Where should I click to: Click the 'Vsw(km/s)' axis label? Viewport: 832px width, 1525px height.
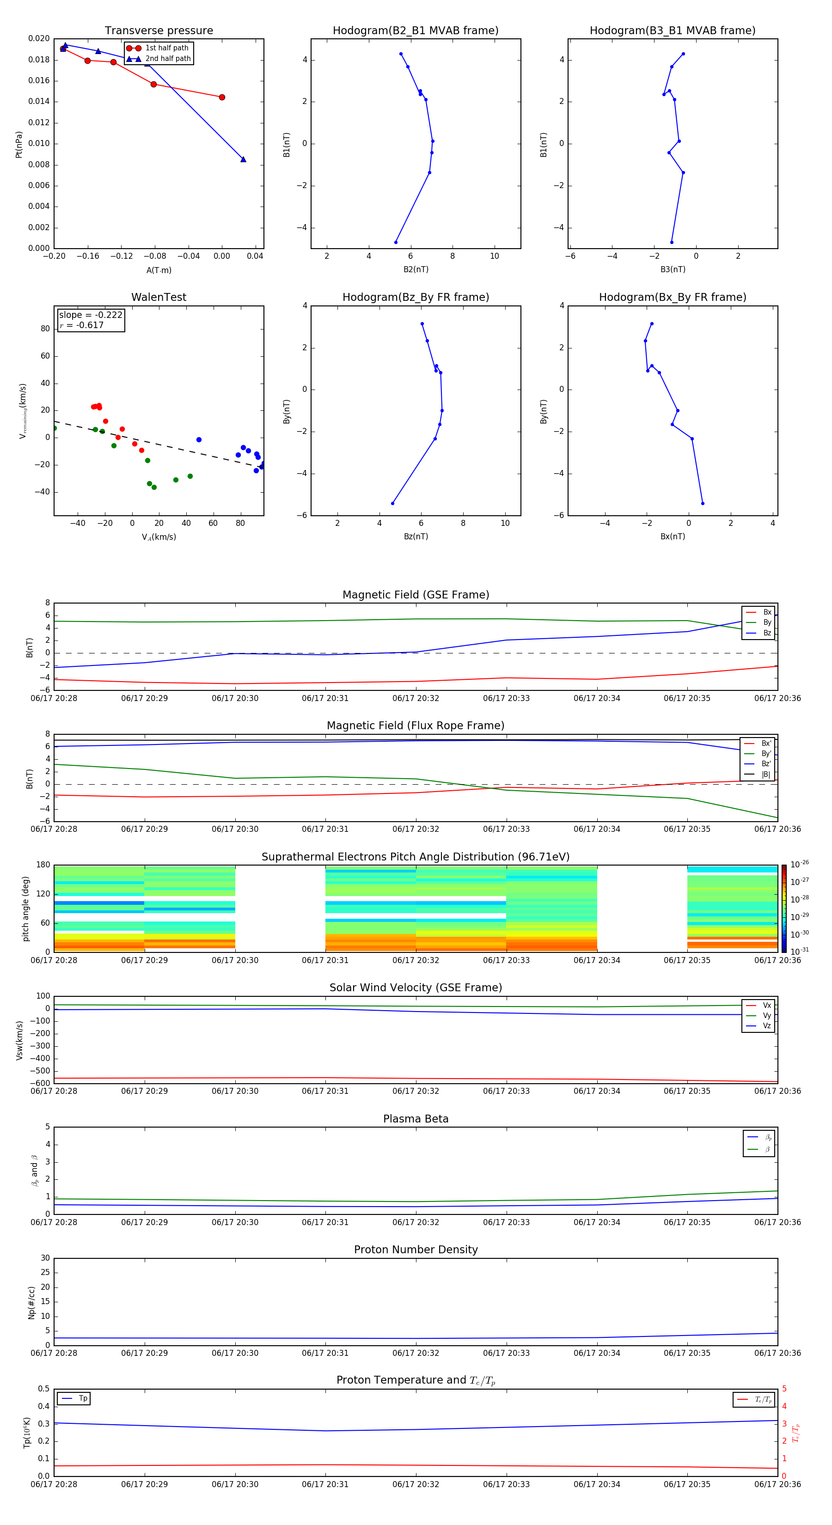pyautogui.click(x=19, y=1040)
